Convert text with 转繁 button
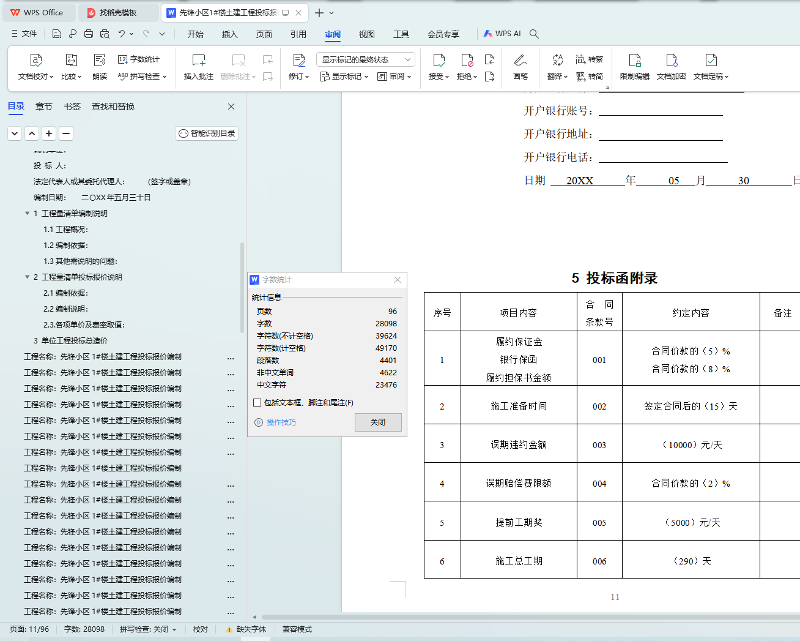 [x=590, y=59]
